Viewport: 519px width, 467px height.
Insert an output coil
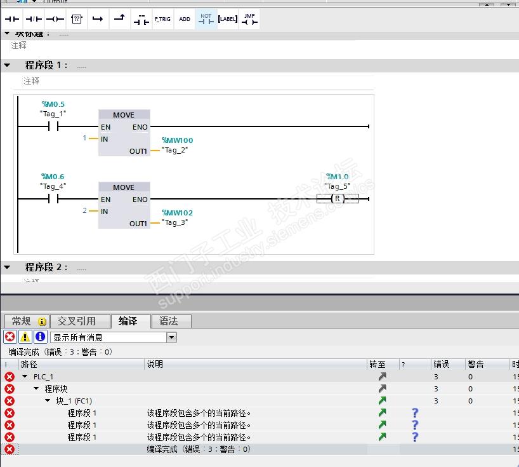point(55,19)
